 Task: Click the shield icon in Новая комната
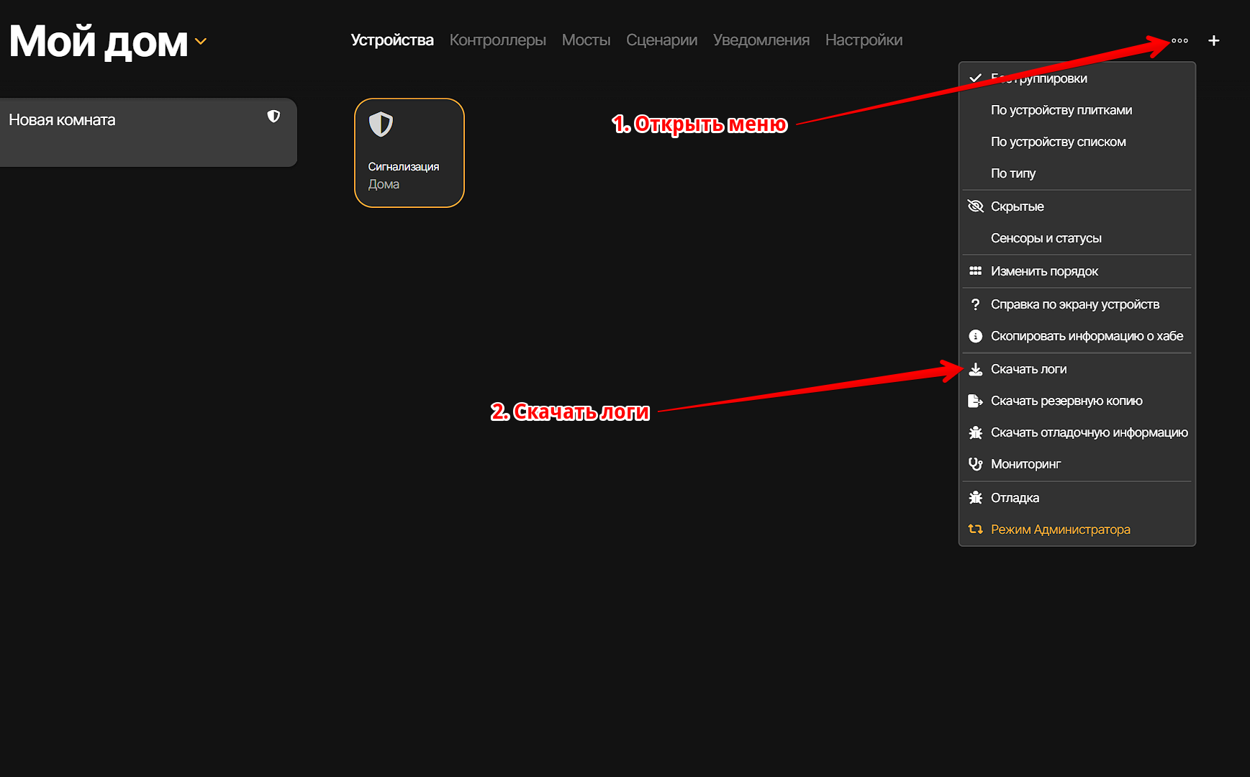(x=273, y=117)
